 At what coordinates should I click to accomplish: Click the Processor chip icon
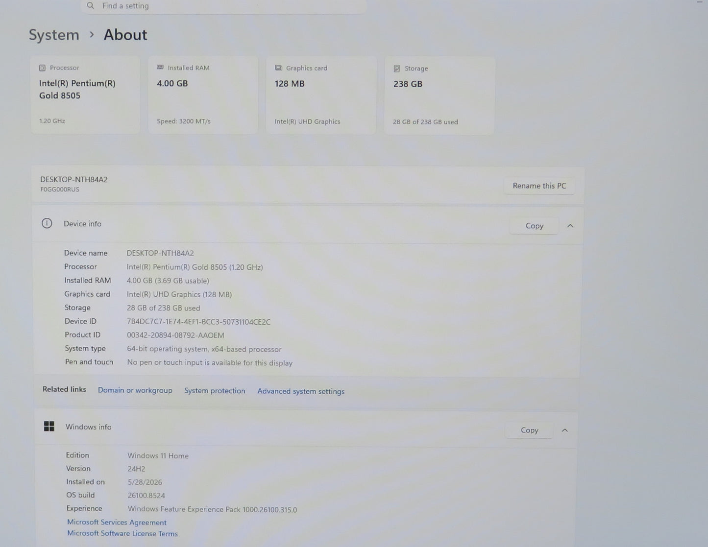point(42,68)
